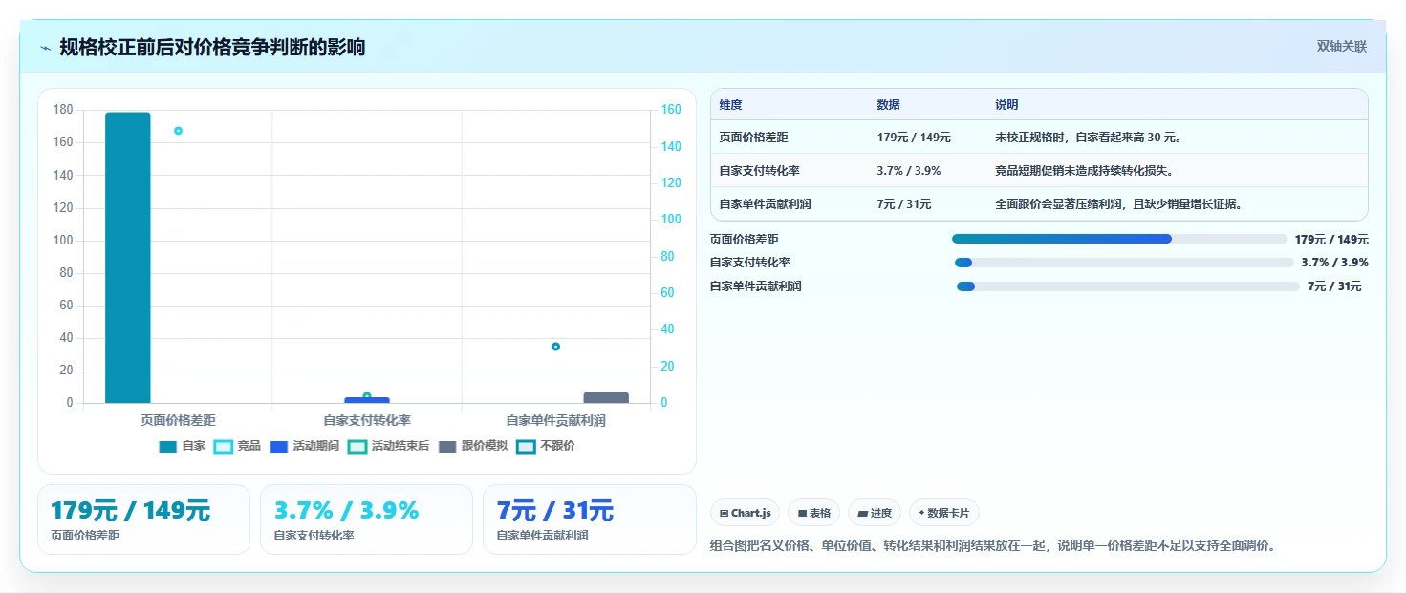Toggle the 自家 legend swatch
Viewport: 1406px width, 593px height.
[x=168, y=446]
